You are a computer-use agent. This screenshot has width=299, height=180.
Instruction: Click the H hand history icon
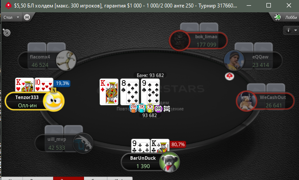(x=27, y=17)
